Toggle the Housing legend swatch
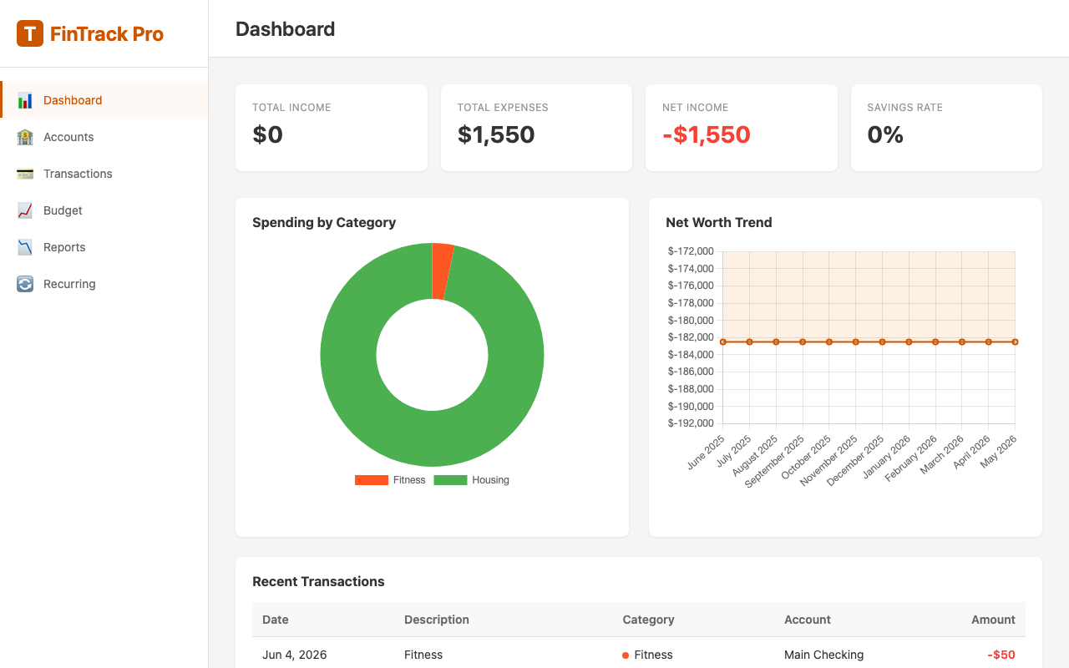 (x=450, y=480)
